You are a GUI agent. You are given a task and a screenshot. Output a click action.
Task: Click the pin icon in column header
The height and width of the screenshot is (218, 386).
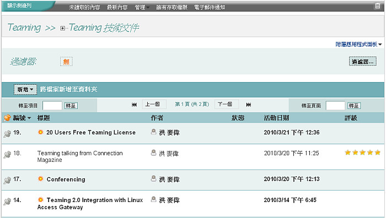pyautogui.click(x=7, y=118)
